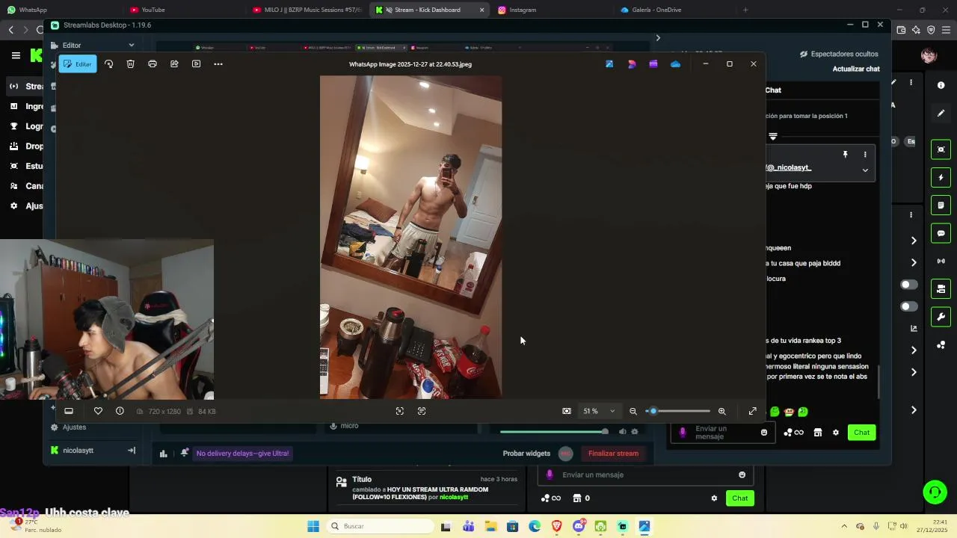Click the Editar button in Photos viewer
Viewport: 957px width, 538px height.
point(78,64)
